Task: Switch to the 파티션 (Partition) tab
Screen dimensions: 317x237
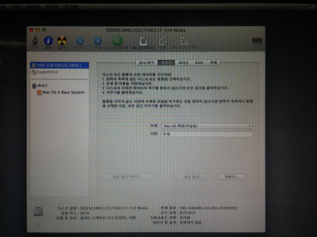Action: coord(183,63)
